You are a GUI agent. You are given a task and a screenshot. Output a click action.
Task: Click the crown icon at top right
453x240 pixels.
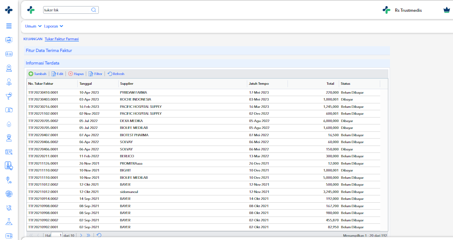pyautogui.click(x=446, y=10)
